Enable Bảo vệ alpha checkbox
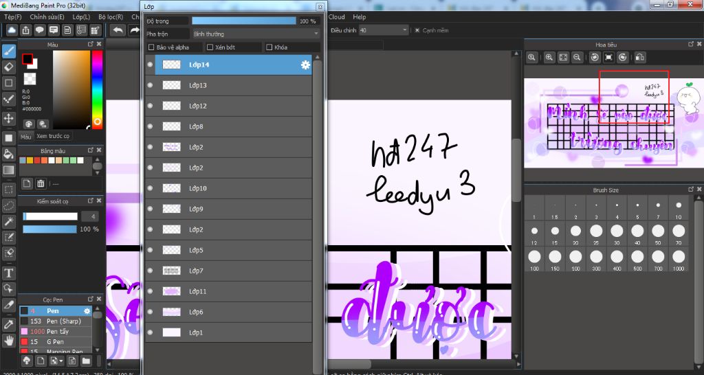Viewport: 704px width, 375px height. (x=151, y=47)
